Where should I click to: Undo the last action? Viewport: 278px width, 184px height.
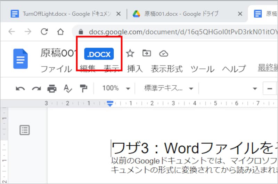coord(20,89)
